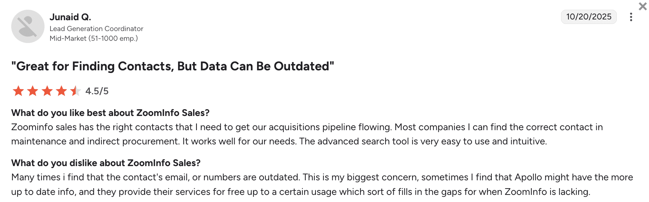The height and width of the screenshot is (202, 649).
Task: Click the Mid-Market company size label
Action: [94, 38]
